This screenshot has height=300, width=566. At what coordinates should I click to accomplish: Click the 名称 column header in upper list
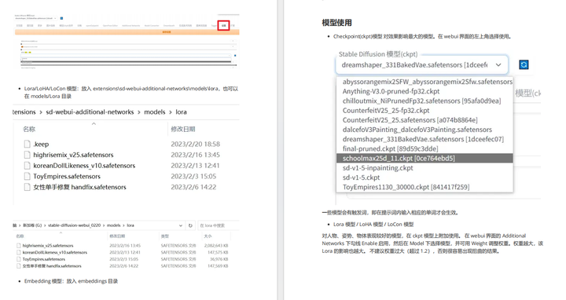pyautogui.click(x=29, y=129)
